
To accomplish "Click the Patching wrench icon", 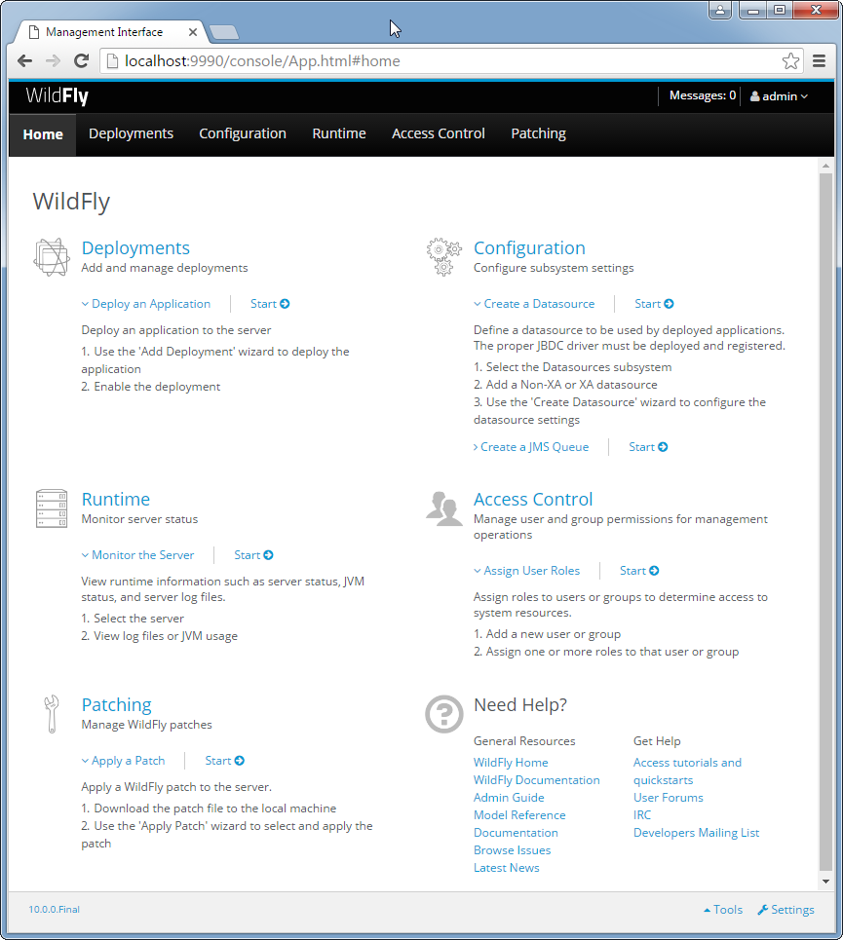I will [52, 714].
